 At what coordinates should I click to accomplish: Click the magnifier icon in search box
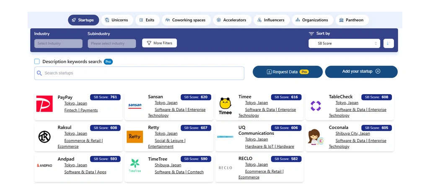[x=39, y=73]
